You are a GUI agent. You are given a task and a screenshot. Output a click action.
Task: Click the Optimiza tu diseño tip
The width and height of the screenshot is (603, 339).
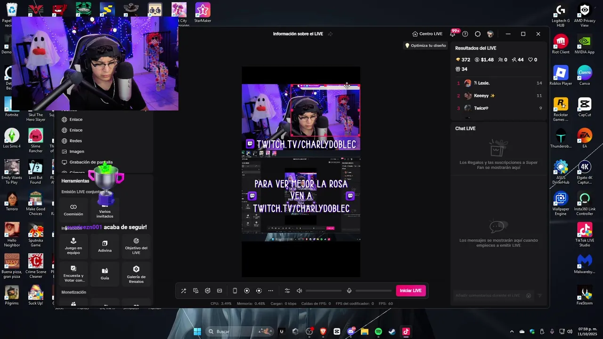coord(425,46)
